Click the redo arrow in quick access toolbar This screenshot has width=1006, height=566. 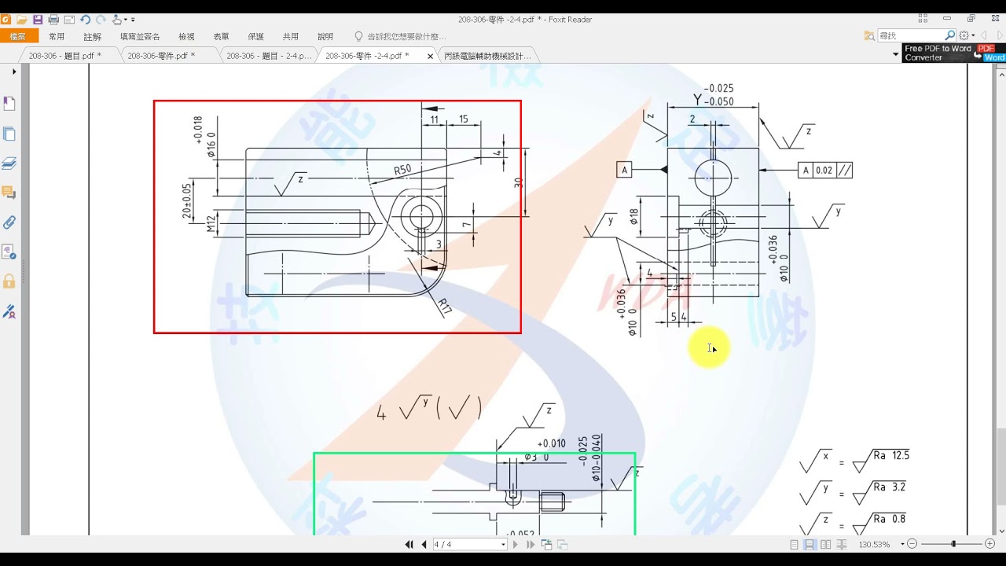[x=99, y=20]
